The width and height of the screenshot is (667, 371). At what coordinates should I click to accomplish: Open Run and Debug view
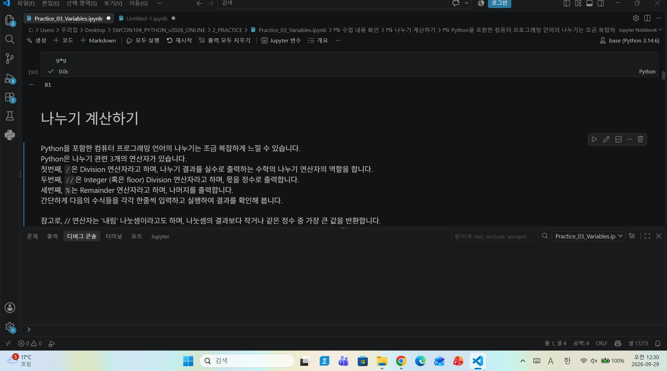tap(10, 78)
